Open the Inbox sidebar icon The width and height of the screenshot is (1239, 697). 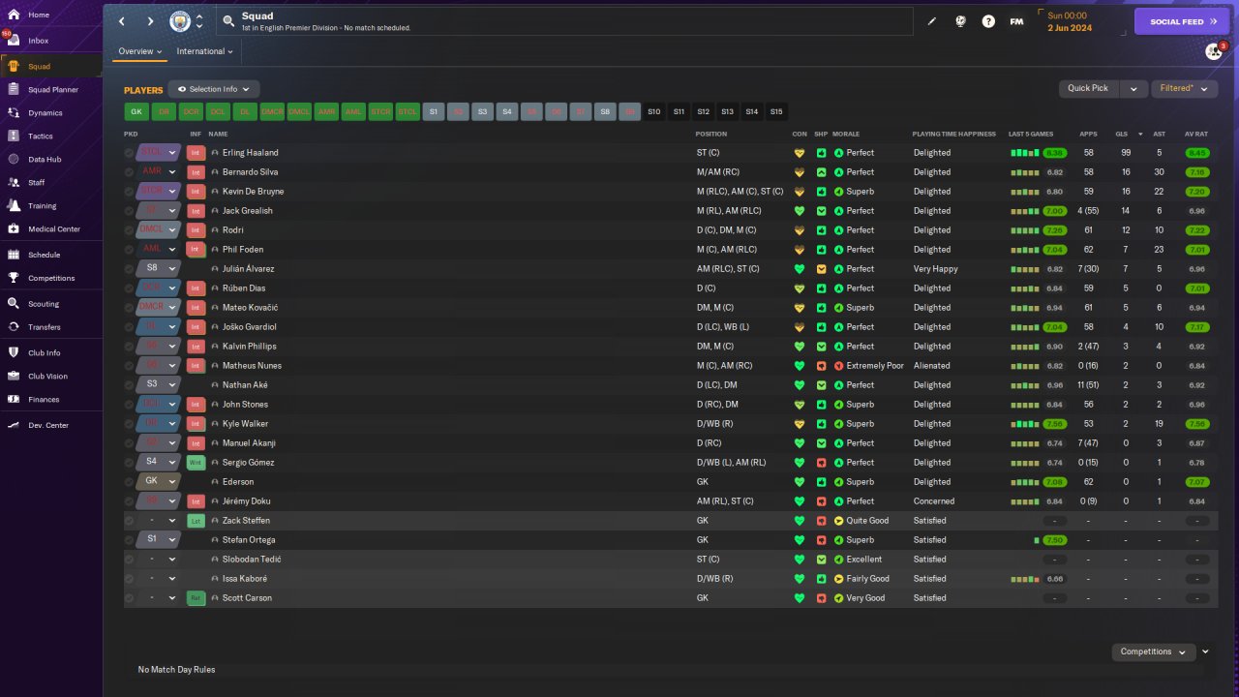[x=14, y=41]
